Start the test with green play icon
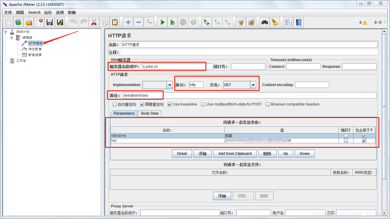This screenshot has height=219, width=390. 162,22
